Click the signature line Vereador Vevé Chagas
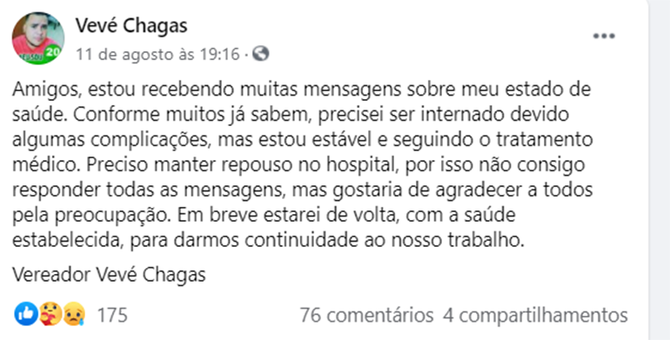This screenshot has width=670, height=340. (109, 275)
